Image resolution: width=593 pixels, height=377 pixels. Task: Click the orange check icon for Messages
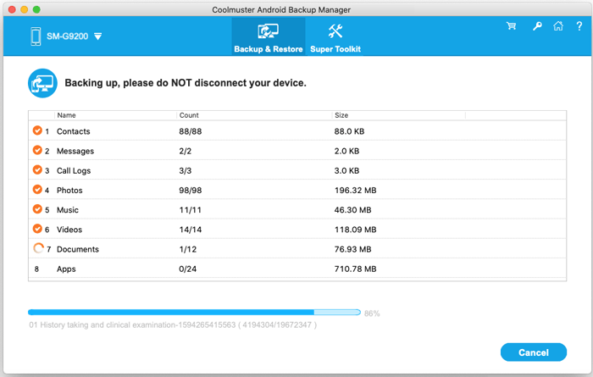(37, 150)
